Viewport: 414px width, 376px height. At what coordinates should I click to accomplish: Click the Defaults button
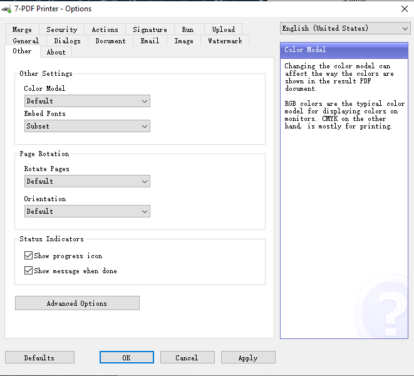coord(39,357)
